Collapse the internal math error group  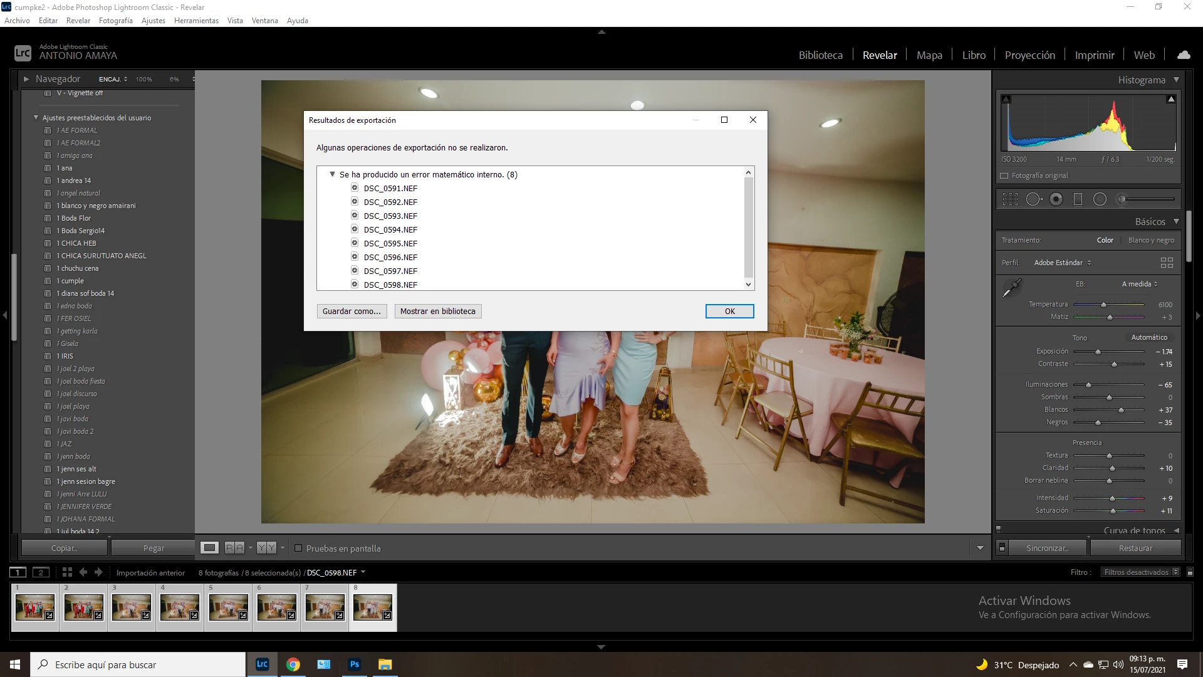pyautogui.click(x=333, y=175)
